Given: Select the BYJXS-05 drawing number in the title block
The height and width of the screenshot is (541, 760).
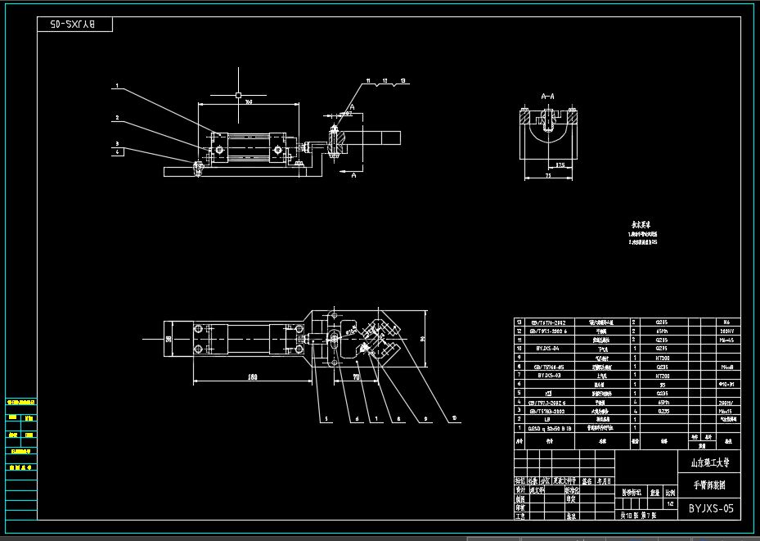Looking at the screenshot, I should pos(711,508).
